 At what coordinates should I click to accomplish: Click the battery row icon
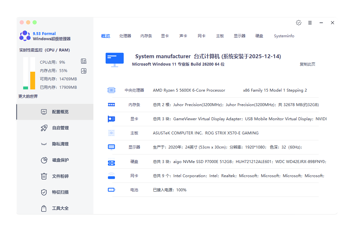pos(111,190)
